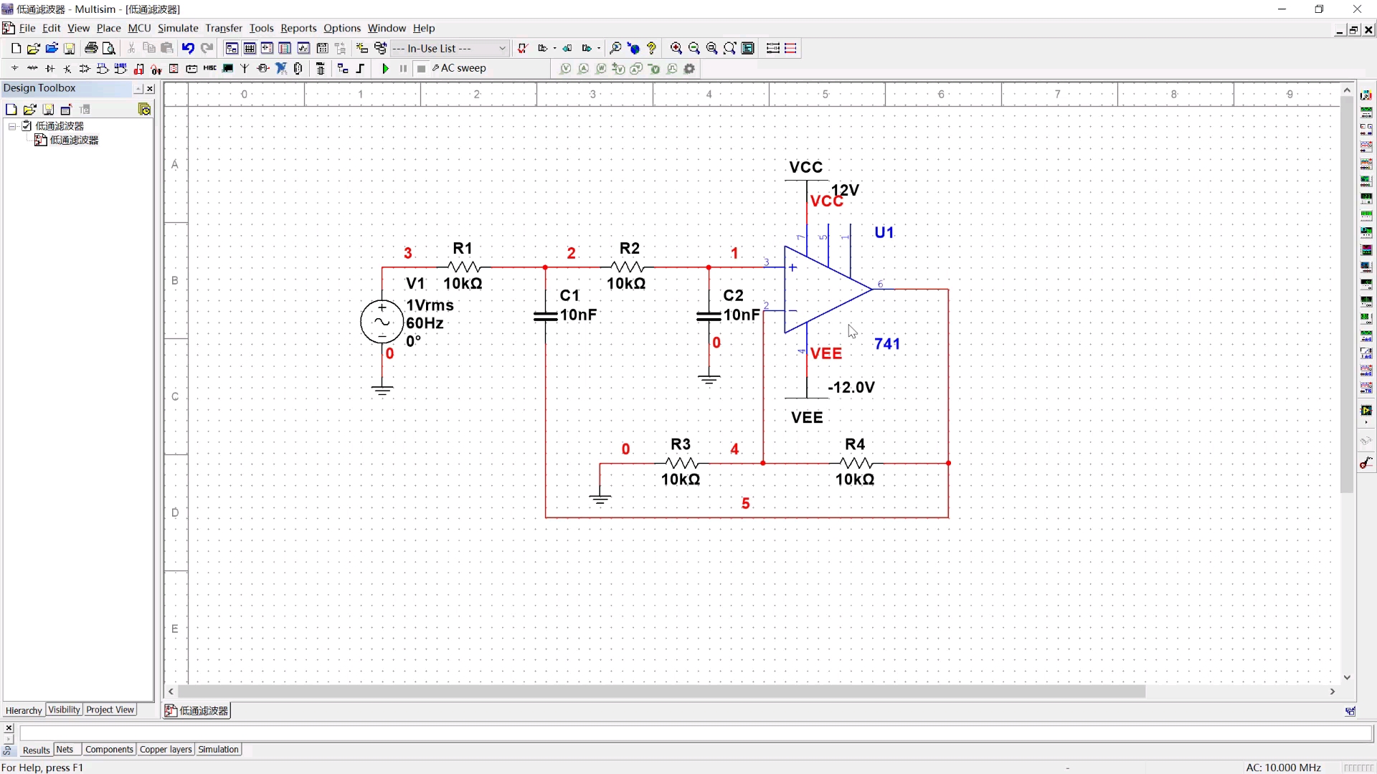
Task: Open the Grapher view icon
Action: pyautogui.click(x=303, y=48)
